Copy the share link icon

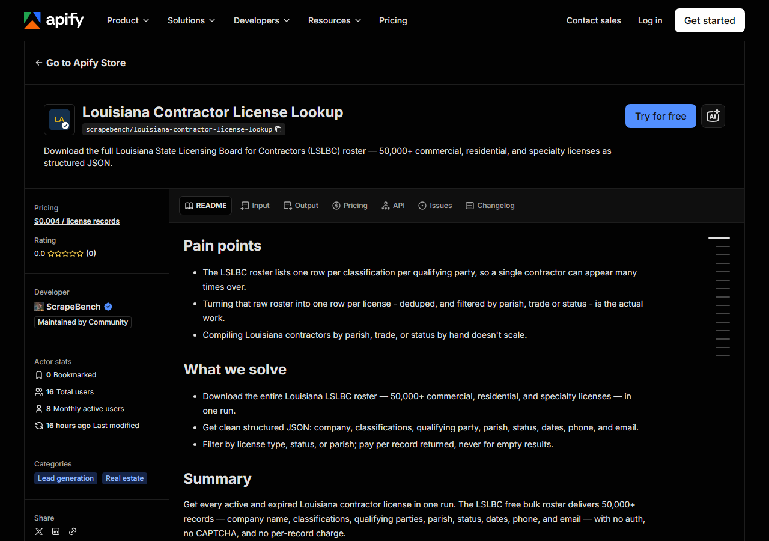coord(73,531)
